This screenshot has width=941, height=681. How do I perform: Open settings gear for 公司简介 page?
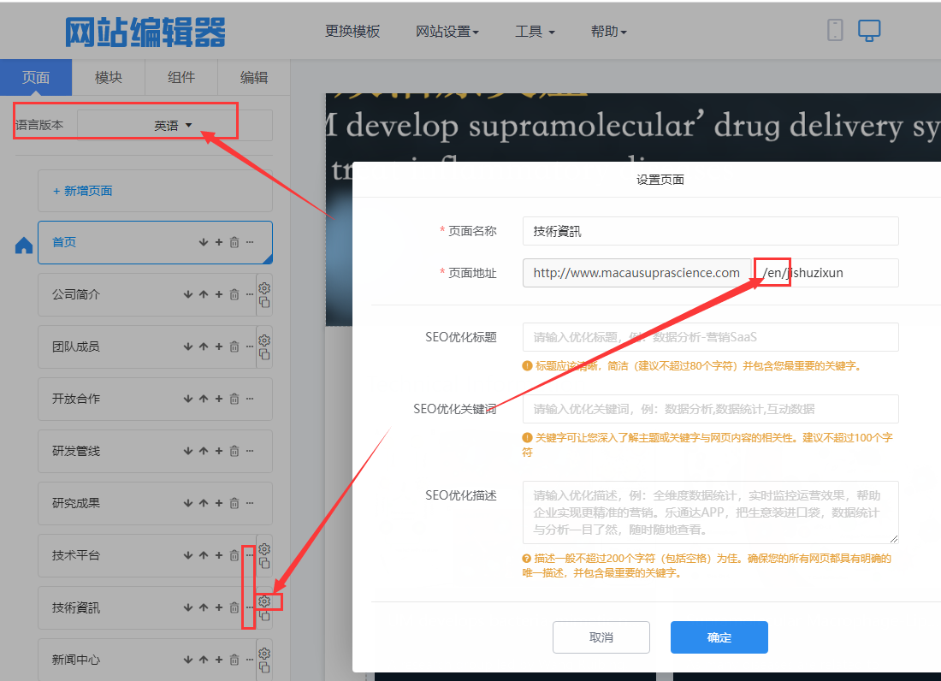click(264, 288)
